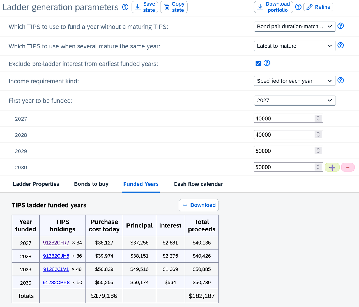This screenshot has width=359, height=307.
Task: Open the 91282CLV1 TIPS link
Action: tap(56, 269)
